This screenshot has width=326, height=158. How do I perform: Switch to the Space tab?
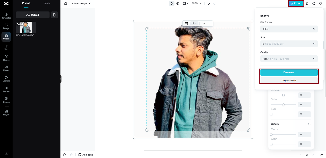pyautogui.click(x=47, y=3)
